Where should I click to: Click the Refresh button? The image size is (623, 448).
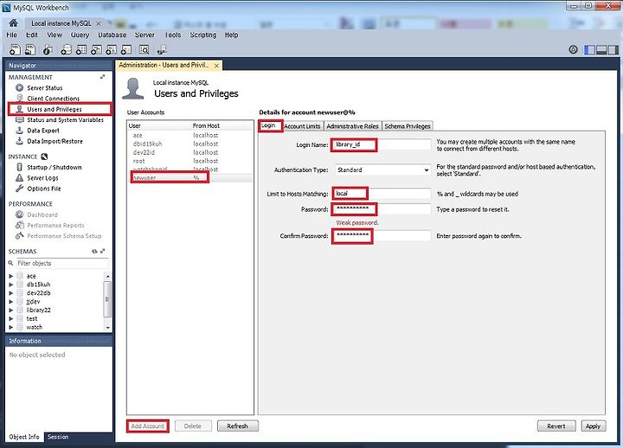tap(238, 426)
